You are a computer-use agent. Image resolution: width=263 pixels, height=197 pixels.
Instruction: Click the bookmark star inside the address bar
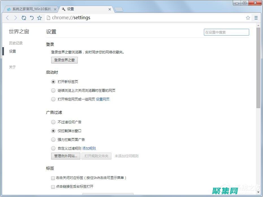point(248,17)
